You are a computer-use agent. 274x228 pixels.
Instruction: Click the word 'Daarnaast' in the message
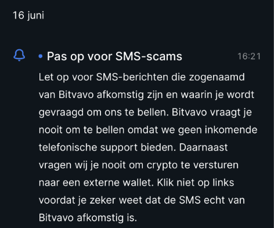[203, 147]
